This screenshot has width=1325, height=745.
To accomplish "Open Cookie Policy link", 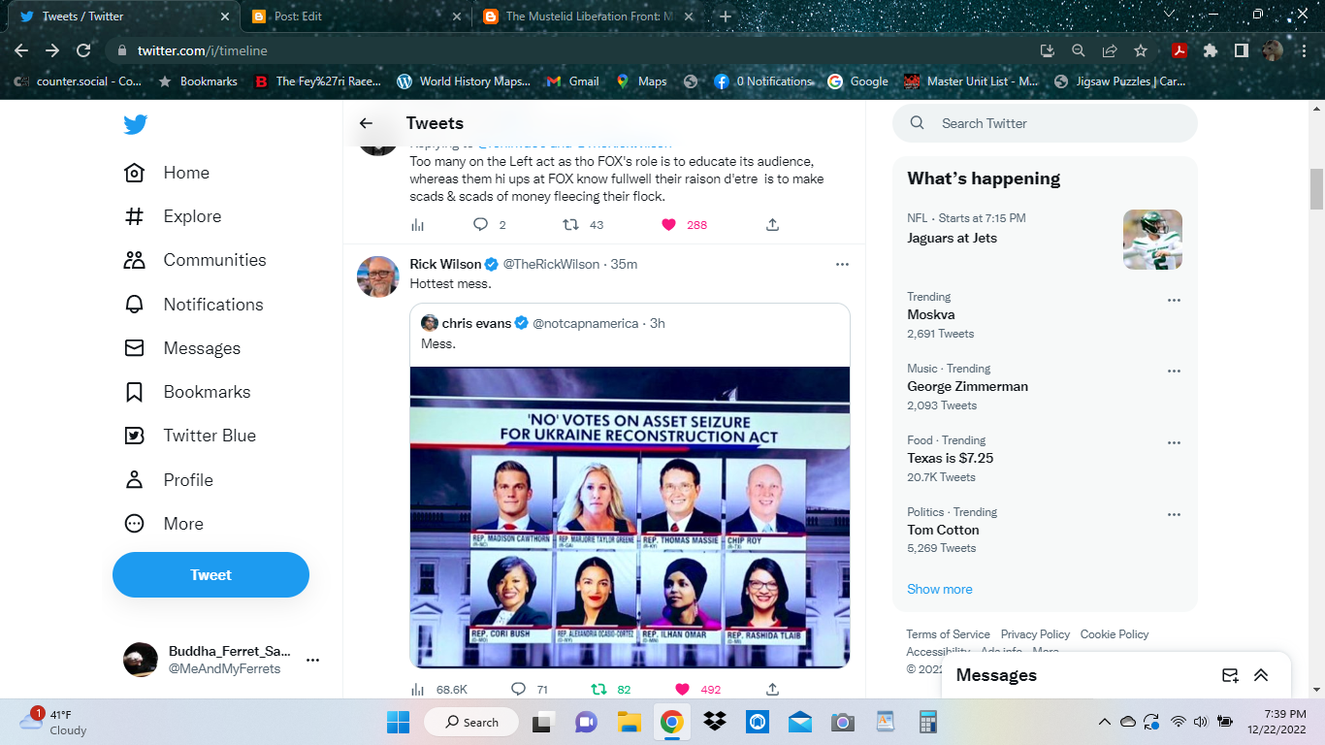I will pos(1115,634).
